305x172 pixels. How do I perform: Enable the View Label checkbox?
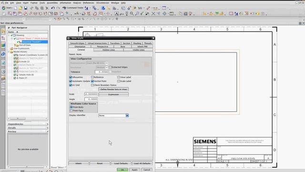119,77
